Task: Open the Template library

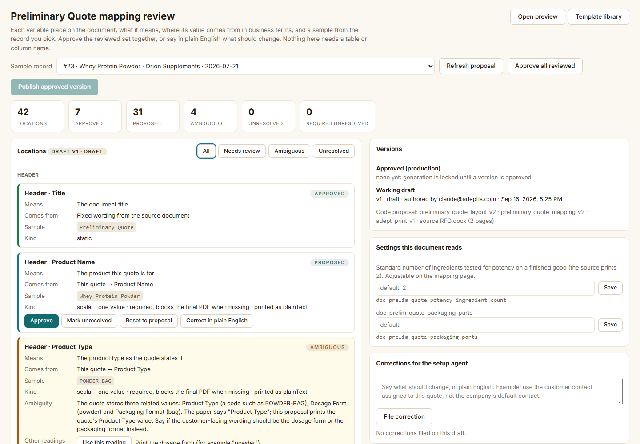Action: [598, 17]
